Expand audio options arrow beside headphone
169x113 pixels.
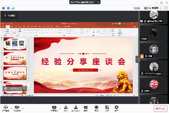(11, 108)
